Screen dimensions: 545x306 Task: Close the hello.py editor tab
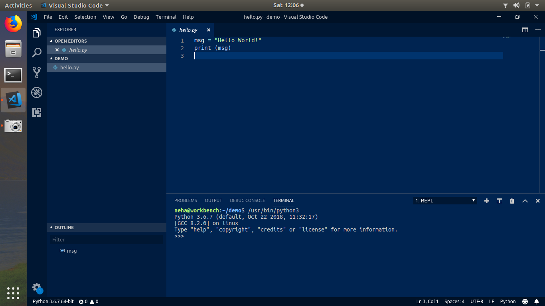pos(208,30)
